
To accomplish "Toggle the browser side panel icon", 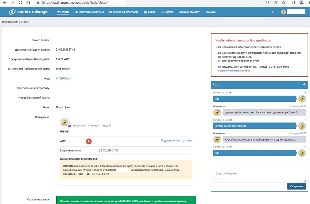I will pos(293,2).
